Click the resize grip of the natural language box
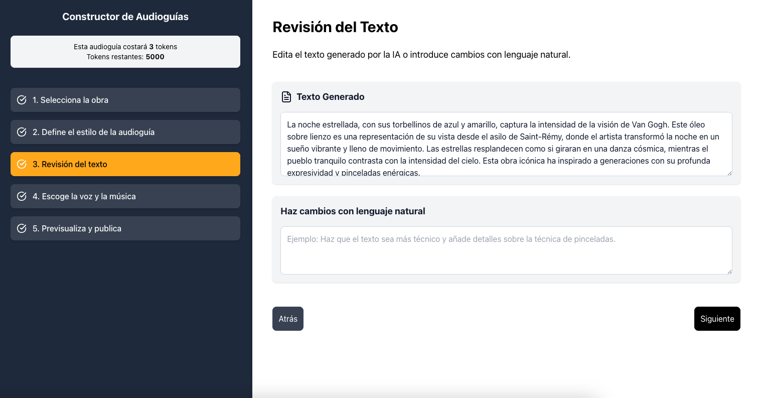Image resolution: width=757 pixels, height=398 pixels. coord(728,271)
